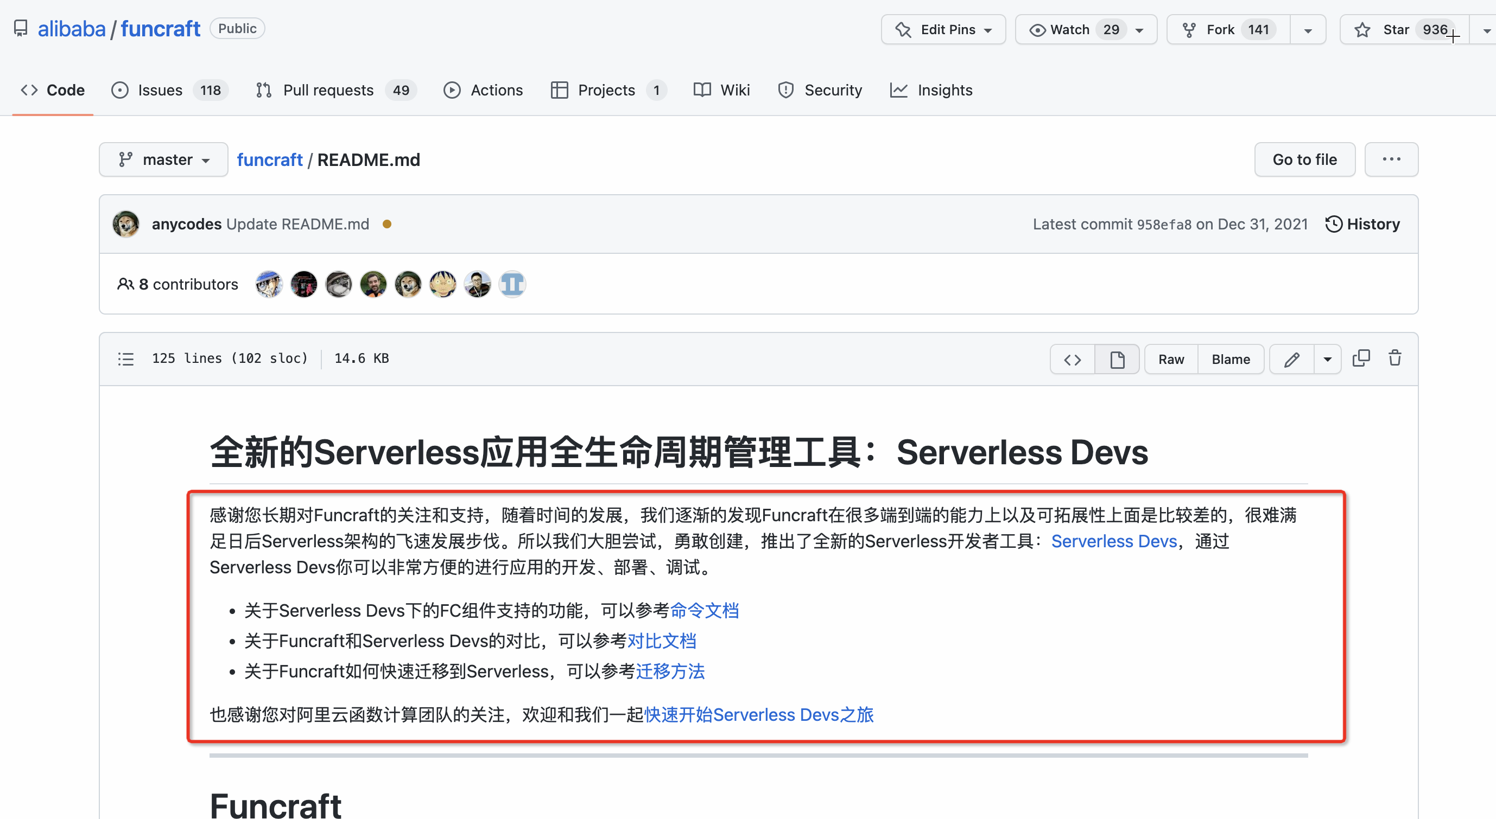The height and width of the screenshot is (819, 1496).
Task: Open the Security tab
Action: 820,90
